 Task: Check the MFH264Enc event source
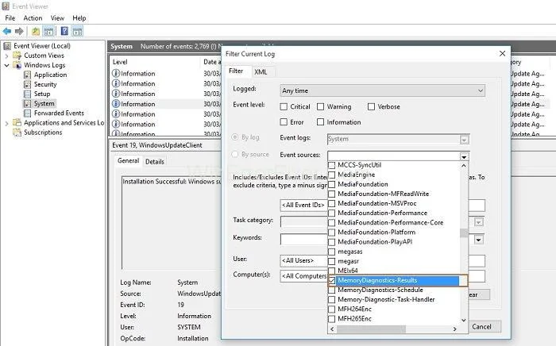(x=332, y=309)
